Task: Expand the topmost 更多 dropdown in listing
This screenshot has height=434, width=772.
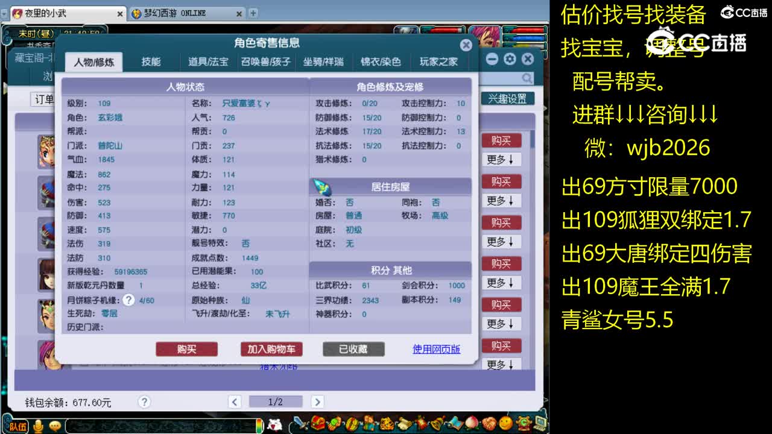Action: point(501,159)
